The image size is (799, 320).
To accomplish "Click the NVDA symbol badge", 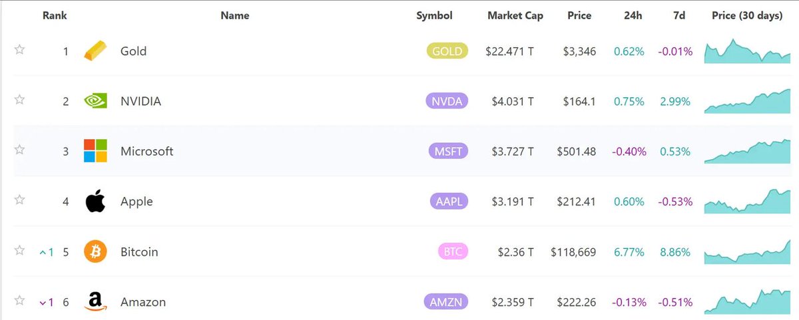I will [447, 101].
